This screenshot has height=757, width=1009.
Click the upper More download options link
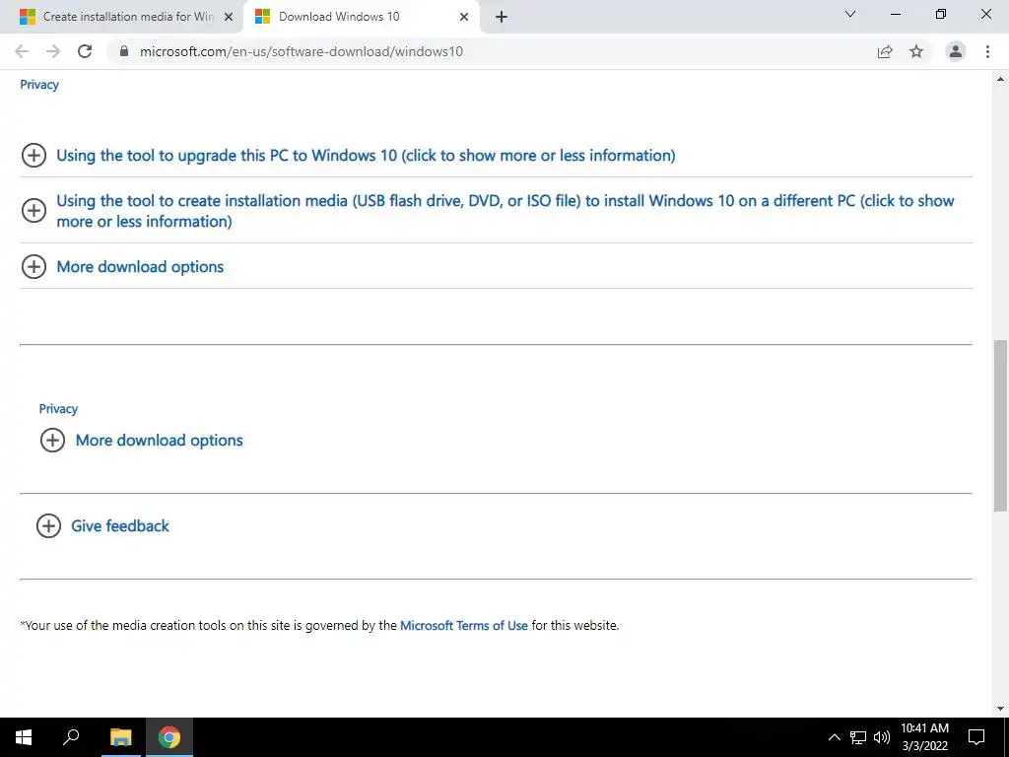coord(140,266)
